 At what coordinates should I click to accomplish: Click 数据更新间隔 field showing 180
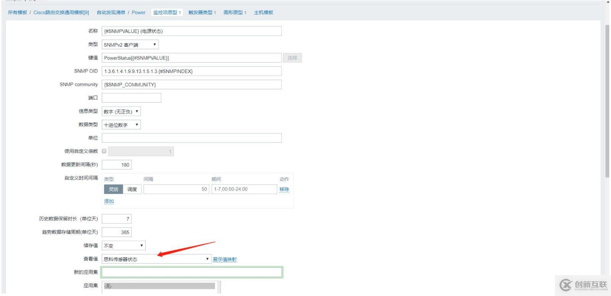pos(117,165)
